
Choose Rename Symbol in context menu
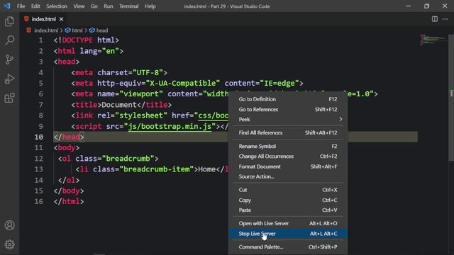288,147
